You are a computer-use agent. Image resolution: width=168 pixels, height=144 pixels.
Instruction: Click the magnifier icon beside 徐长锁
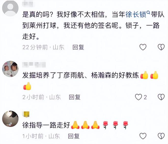coord(148,13)
